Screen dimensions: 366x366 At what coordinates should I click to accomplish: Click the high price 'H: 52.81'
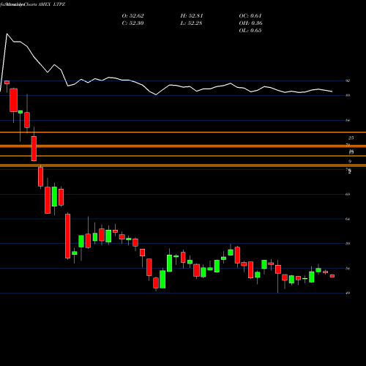click(192, 16)
